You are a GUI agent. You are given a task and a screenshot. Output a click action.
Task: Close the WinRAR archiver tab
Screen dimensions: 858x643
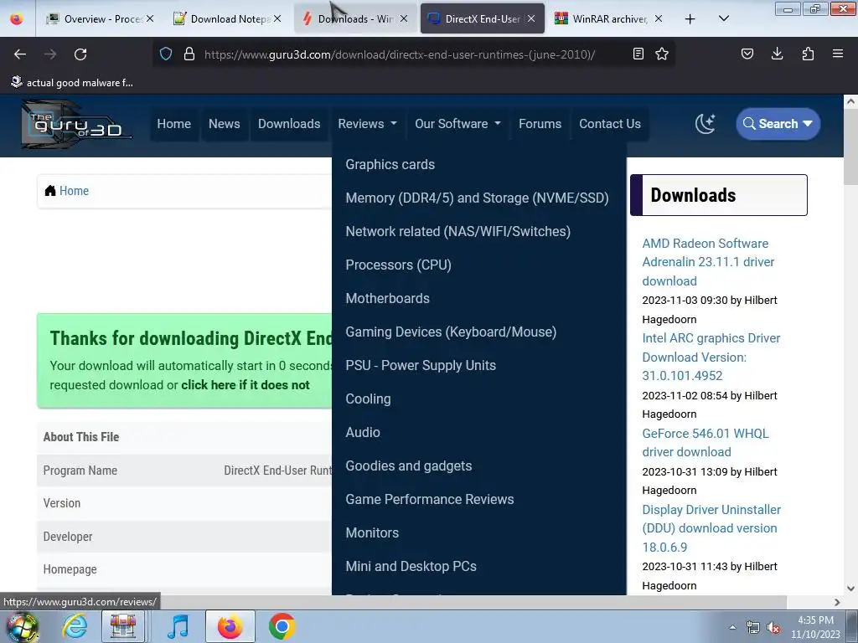pos(659,18)
